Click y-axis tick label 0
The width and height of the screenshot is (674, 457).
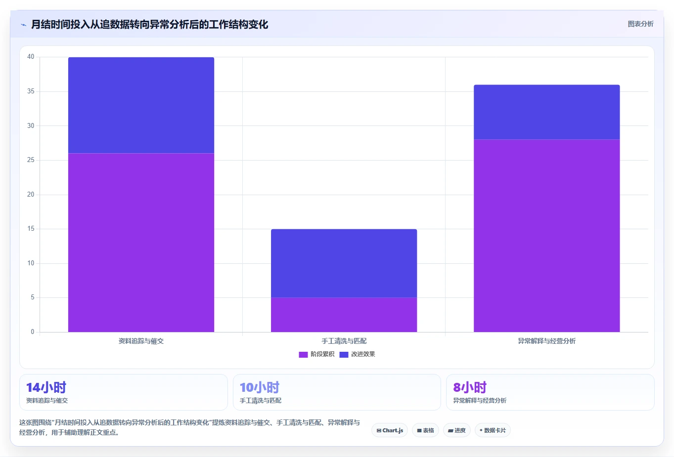click(x=33, y=332)
